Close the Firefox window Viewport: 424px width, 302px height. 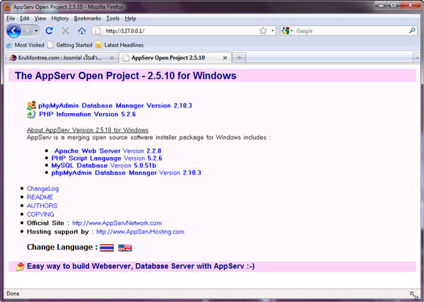point(410,5)
